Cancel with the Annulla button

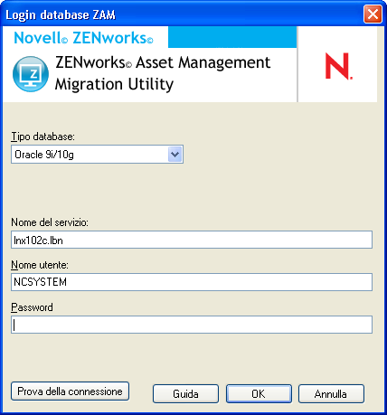[x=331, y=394]
